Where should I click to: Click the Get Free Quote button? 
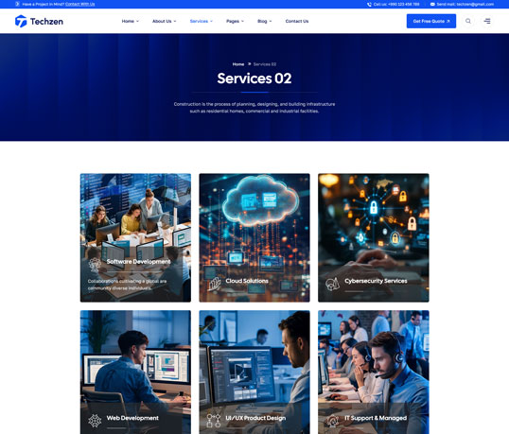click(x=431, y=21)
